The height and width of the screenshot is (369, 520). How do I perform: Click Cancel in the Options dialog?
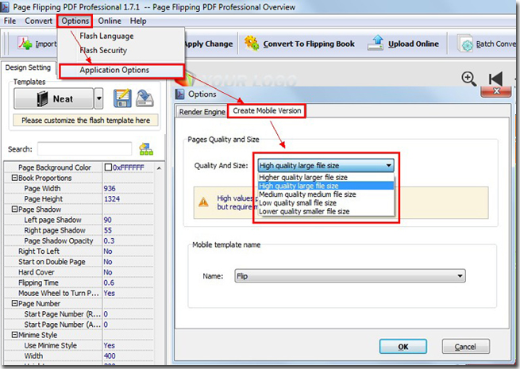pos(465,347)
